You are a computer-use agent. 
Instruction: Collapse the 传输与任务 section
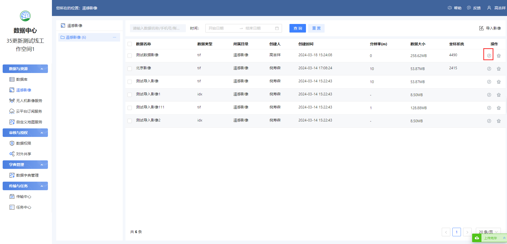click(x=25, y=186)
